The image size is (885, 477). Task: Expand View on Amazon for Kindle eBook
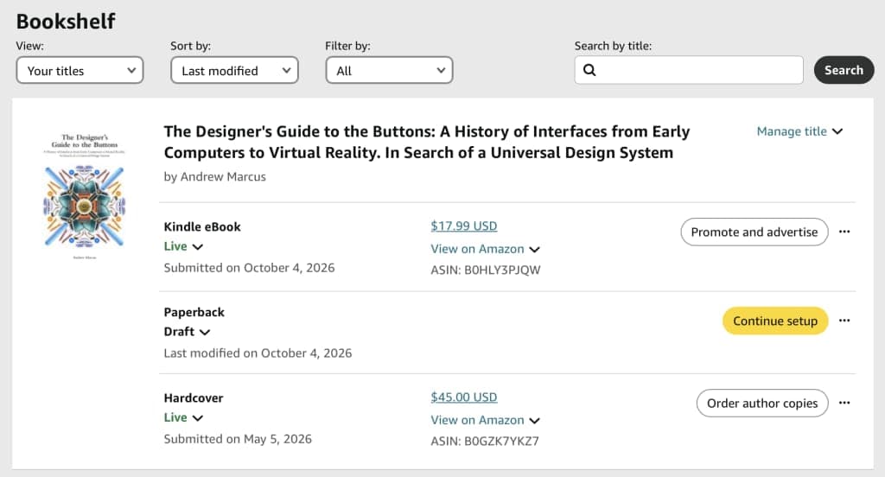(486, 249)
